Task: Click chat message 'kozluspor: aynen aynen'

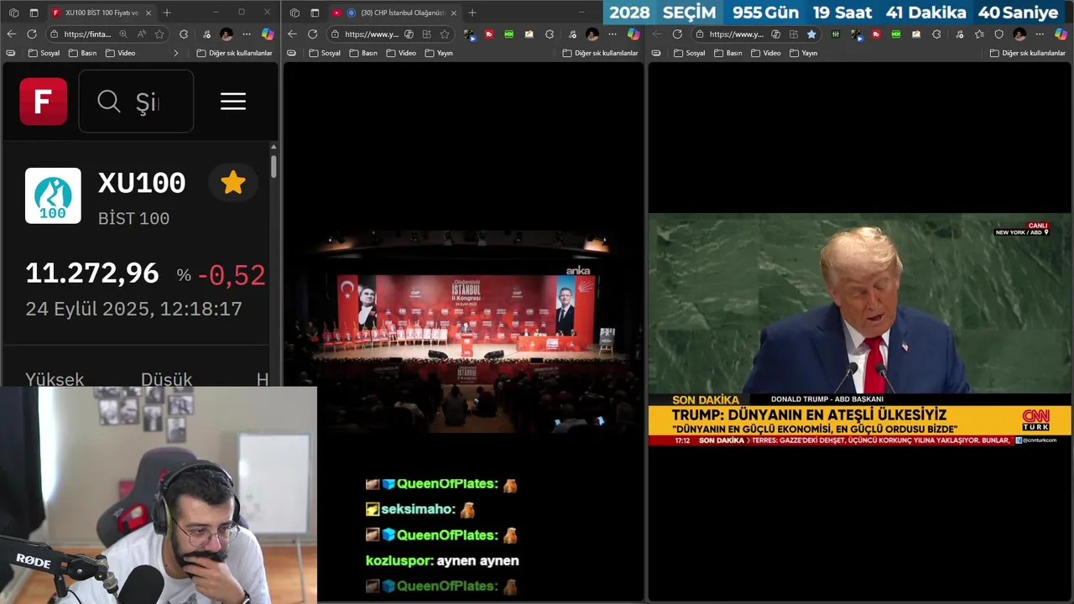Action: [x=442, y=560]
